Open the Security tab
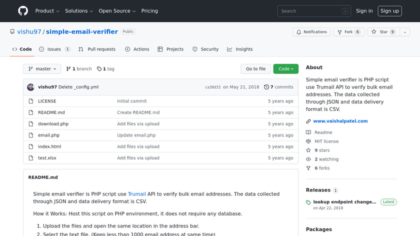 pyautogui.click(x=205, y=49)
